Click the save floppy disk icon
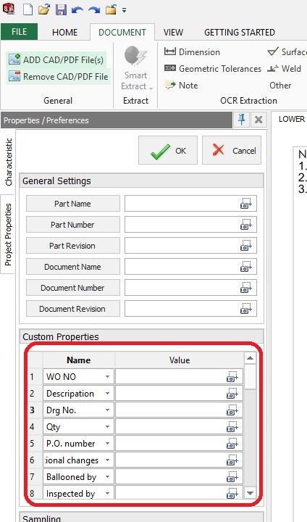Image resolution: width=307 pixels, height=522 pixels. [61, 9]
